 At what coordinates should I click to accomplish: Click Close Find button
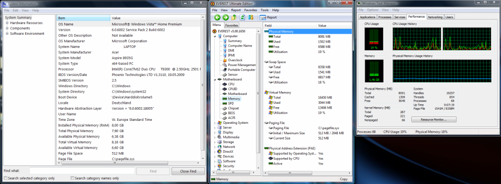[188, 171]
